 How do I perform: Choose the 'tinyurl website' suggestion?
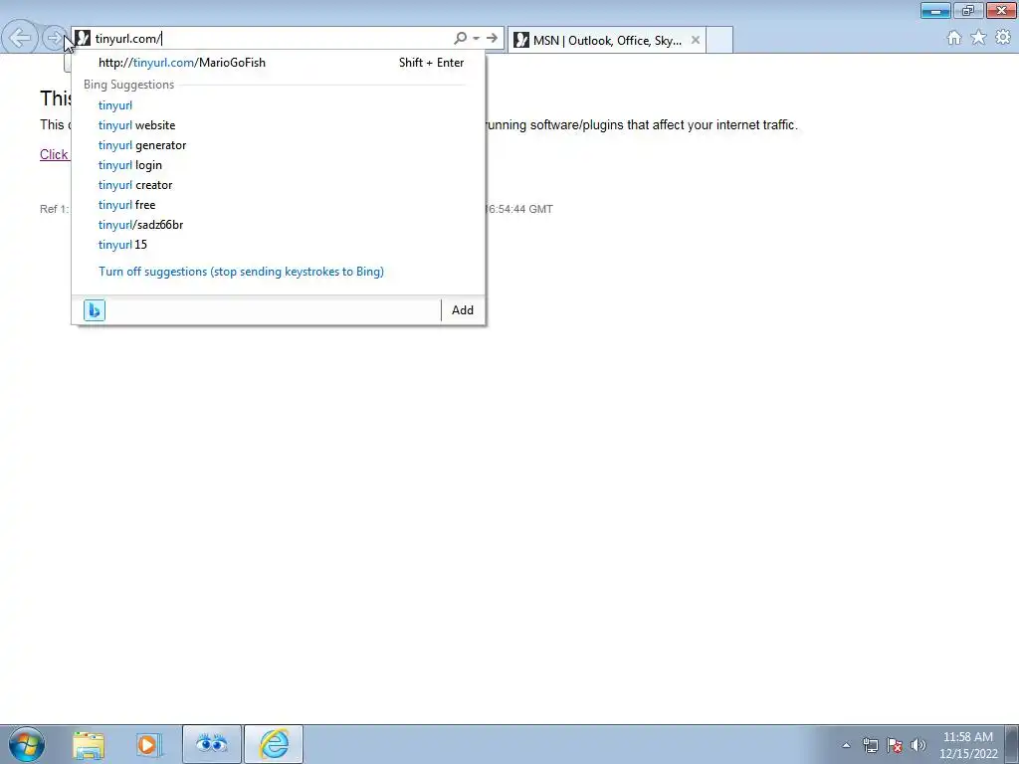tap(279, 125)
